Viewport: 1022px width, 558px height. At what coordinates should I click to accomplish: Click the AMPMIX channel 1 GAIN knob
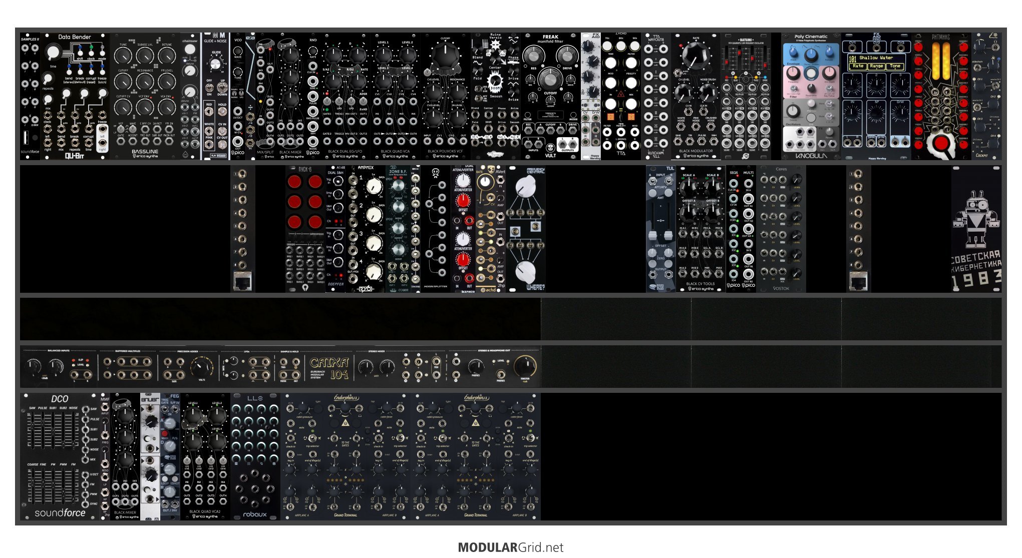coord(373,187)
